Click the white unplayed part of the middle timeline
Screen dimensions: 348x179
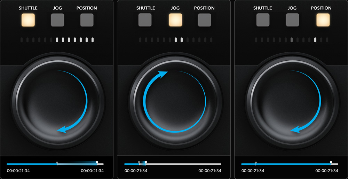184,164
